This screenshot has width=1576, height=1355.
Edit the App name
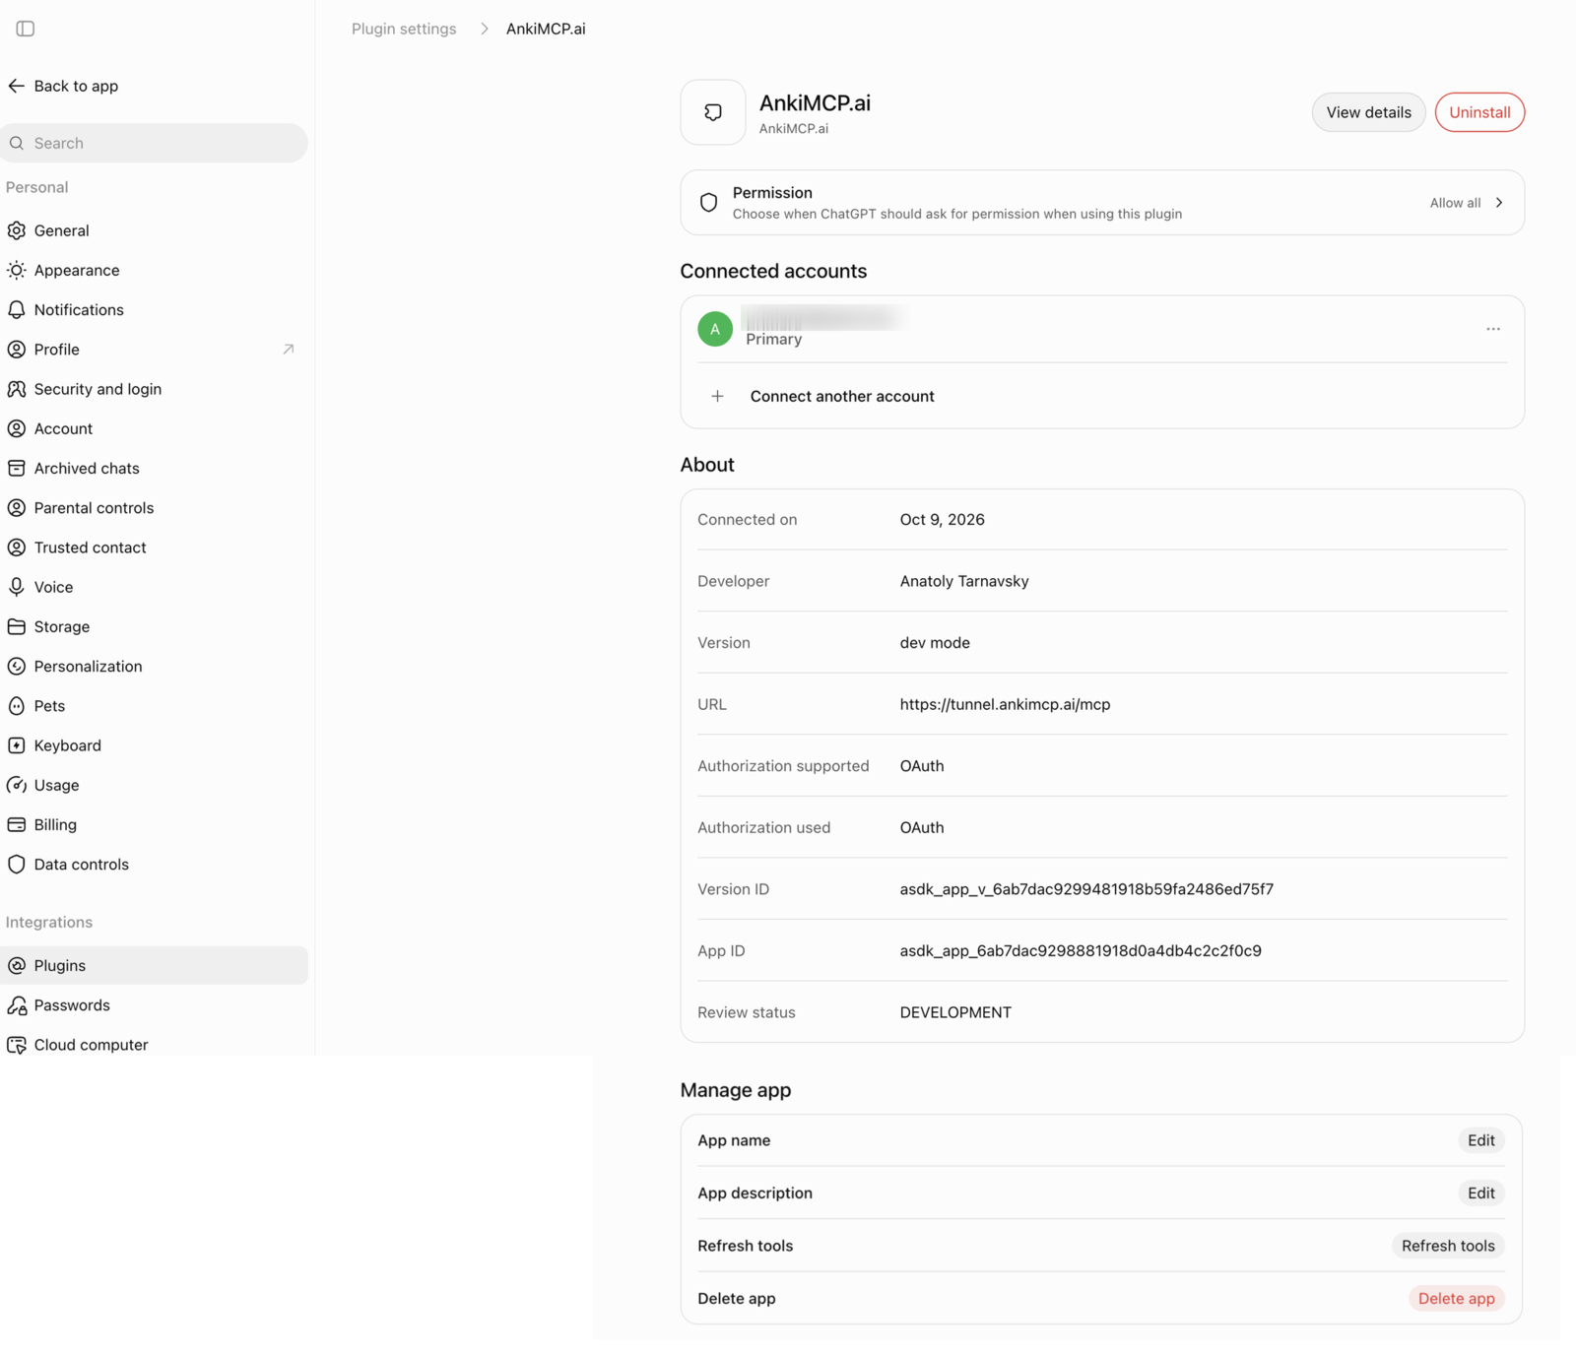1481,1140
